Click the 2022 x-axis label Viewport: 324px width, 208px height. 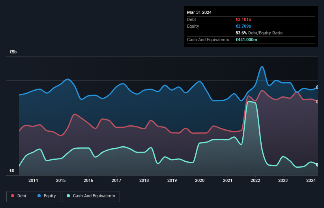tap(255, 180)
